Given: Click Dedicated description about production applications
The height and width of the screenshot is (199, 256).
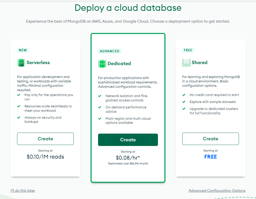Looking at the screenshot, I should (x=128, y=82).
